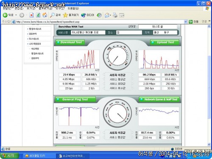Click the upload speed value 86.2 kbps
Image resolution: width=212 pixels, height=159 pixels.
pos(149,75)
